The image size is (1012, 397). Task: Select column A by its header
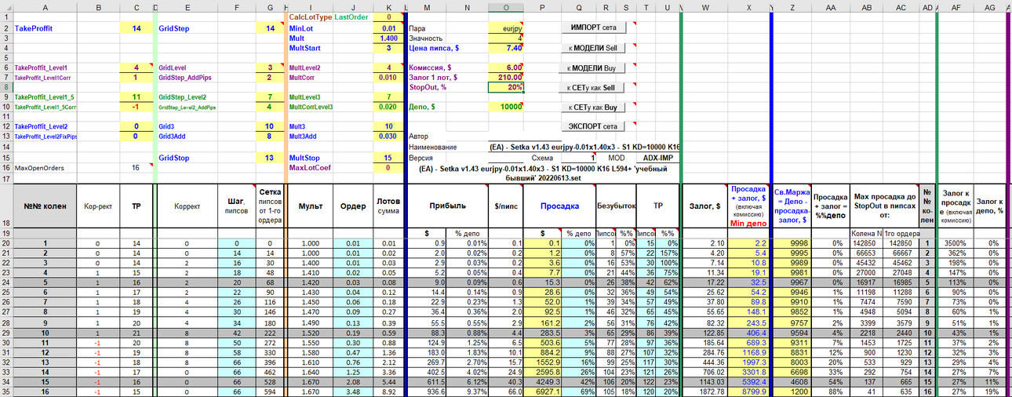tap(44, 7)
